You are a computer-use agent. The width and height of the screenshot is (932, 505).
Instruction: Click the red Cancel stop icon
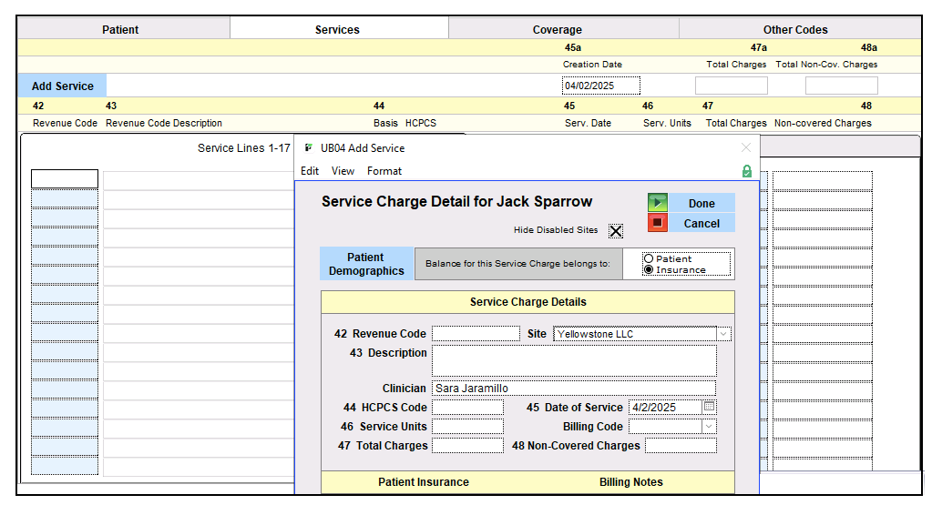click(658, 223)
